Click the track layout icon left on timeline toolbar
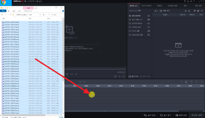The image size is (205, 118). click(x=80, y=82)
